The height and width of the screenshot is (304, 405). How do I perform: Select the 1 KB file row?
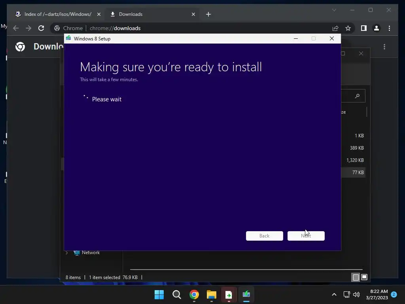click(354, 136)
